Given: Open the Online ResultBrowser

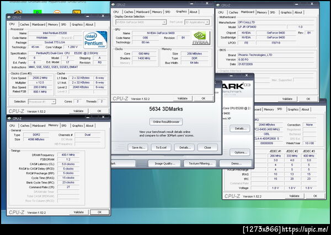Looking at the screenshot, I should (166, 122).
